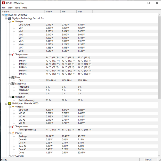Click the HWMonitor app icon in title bar

point(4,3)
